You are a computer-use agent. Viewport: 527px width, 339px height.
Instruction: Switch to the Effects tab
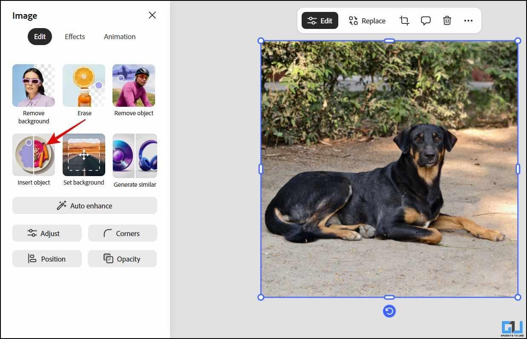(75, 37)
